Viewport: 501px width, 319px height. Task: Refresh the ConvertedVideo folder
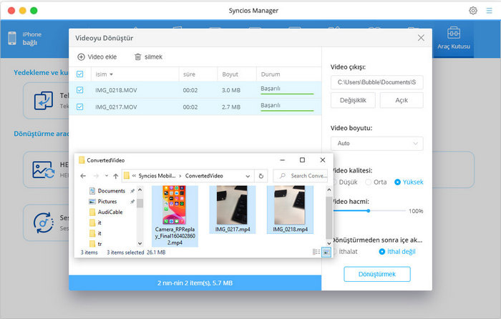point(261,176)
